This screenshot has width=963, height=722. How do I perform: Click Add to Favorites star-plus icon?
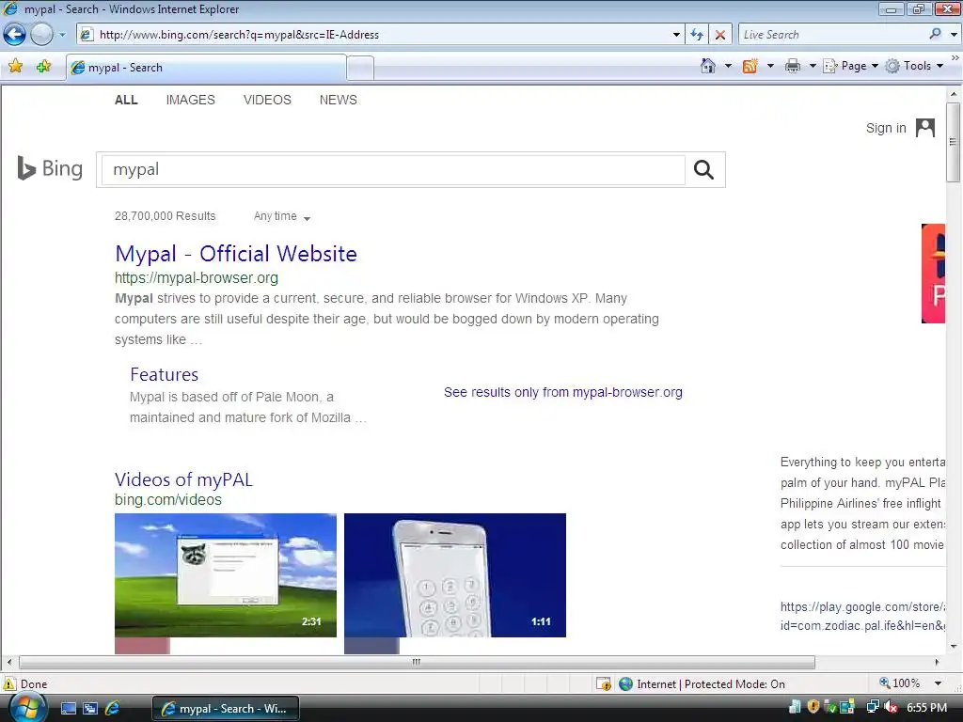(43, 67)
